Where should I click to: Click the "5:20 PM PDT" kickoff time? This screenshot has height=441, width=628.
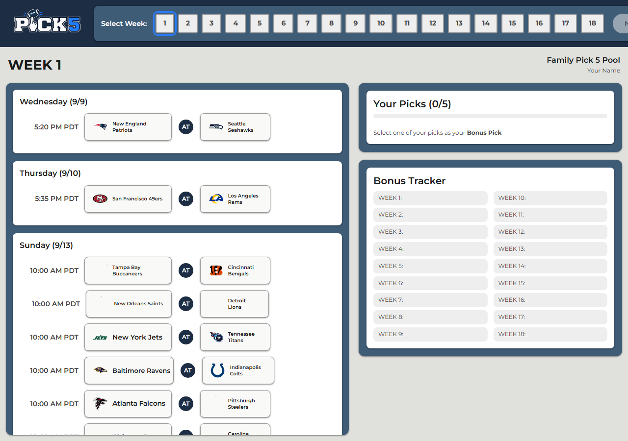pyautogui.click(x=56, y=127)
